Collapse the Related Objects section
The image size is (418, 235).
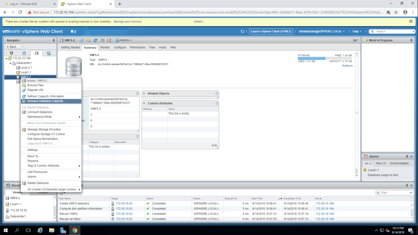144,94
